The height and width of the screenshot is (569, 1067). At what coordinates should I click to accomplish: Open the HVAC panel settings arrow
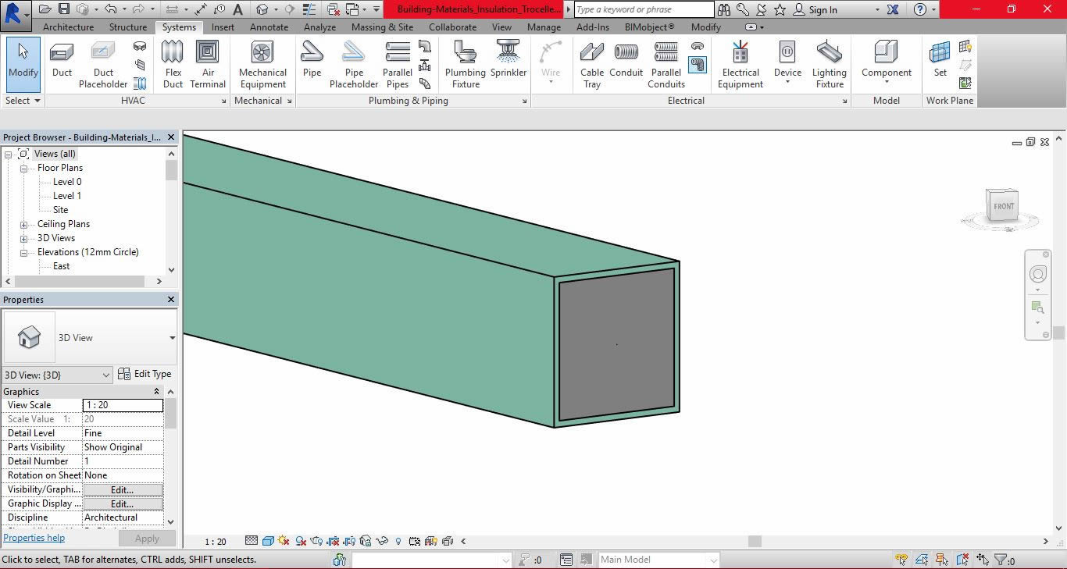point(223,101)
